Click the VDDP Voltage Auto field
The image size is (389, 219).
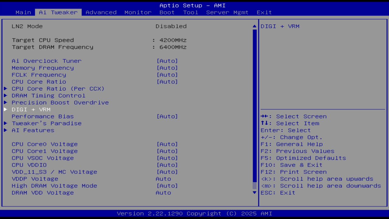click(164, 179)
